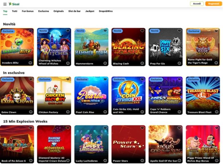Toggle heart on Blazing Cash tile
223x167 pixels.
pos(142,31)
